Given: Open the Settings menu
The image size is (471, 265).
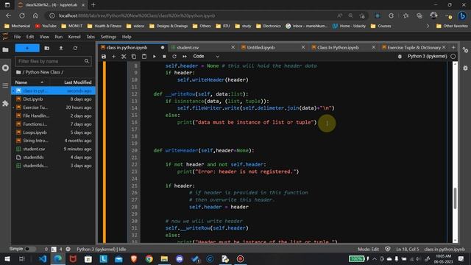Looking at the screenshot, I should point(108,37).
